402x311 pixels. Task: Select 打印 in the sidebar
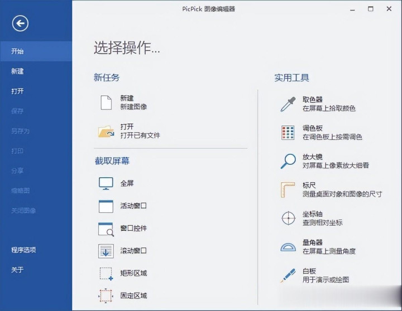[x=36, y=151]
